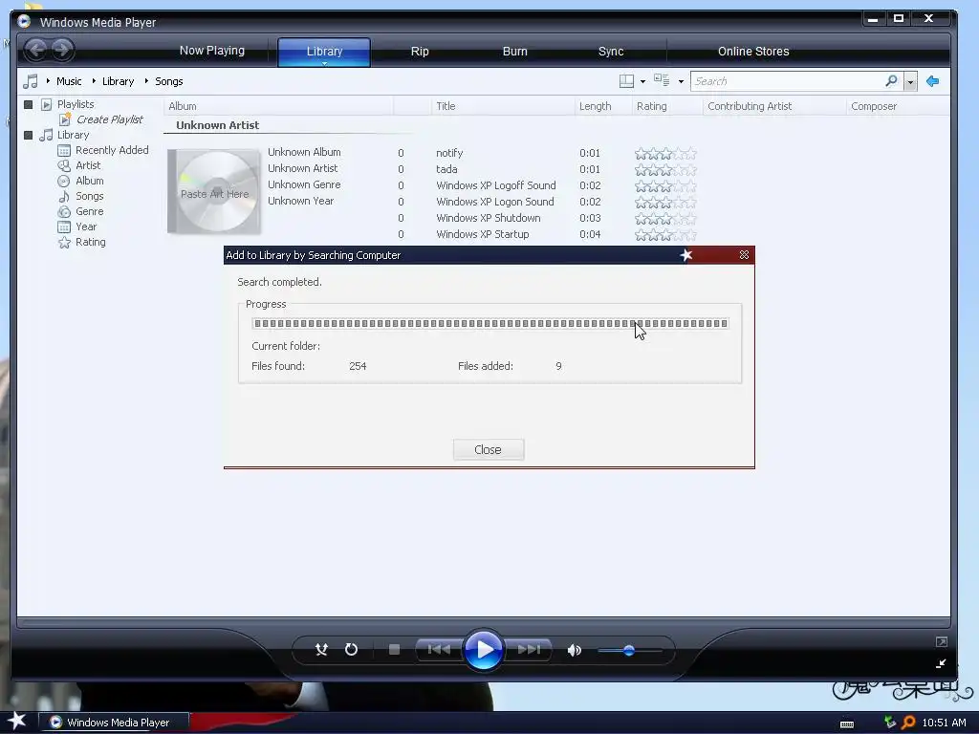Open the layout options dropdown arrow
Screen dimensions: 979x734
pos(643,82)
